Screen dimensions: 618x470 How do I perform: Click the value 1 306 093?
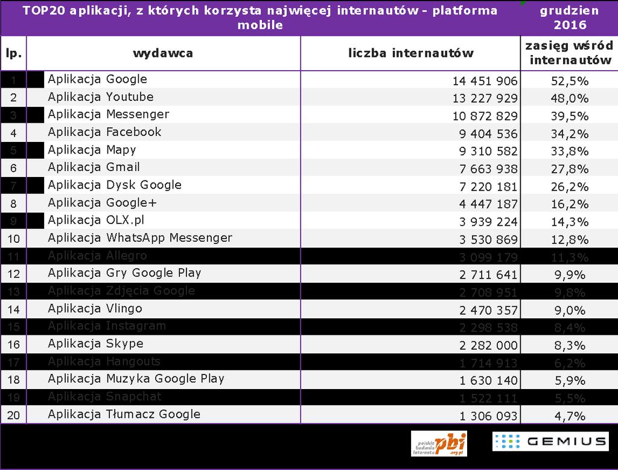pos(488,416)
